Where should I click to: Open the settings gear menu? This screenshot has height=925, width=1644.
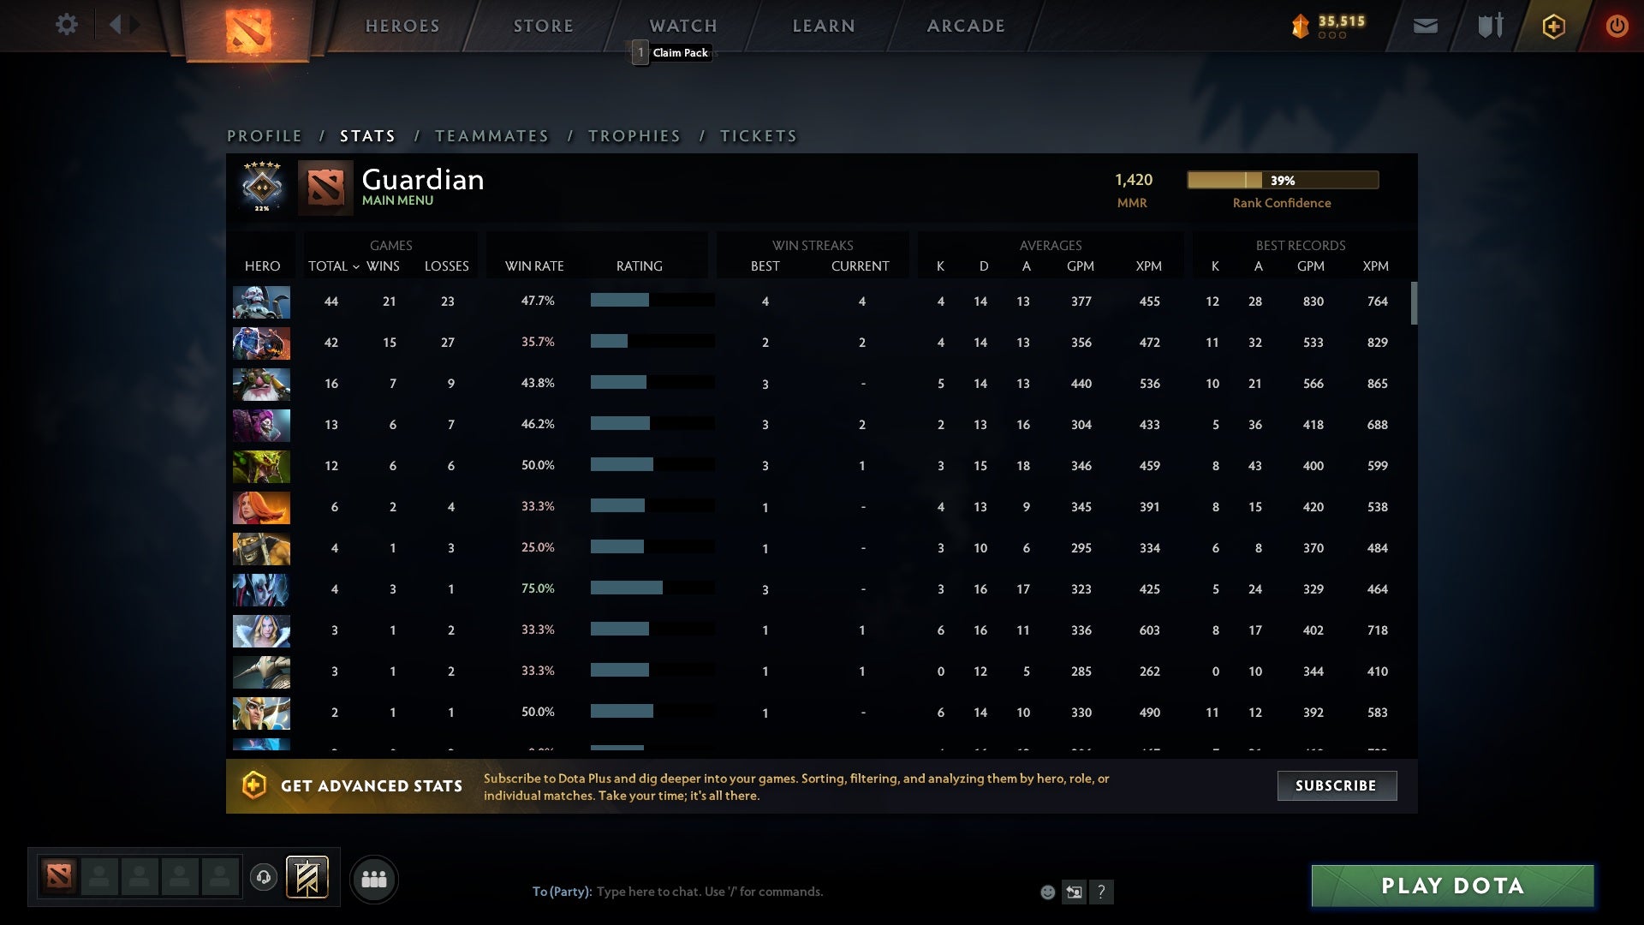pyautogui.click(x=67, y=25)
